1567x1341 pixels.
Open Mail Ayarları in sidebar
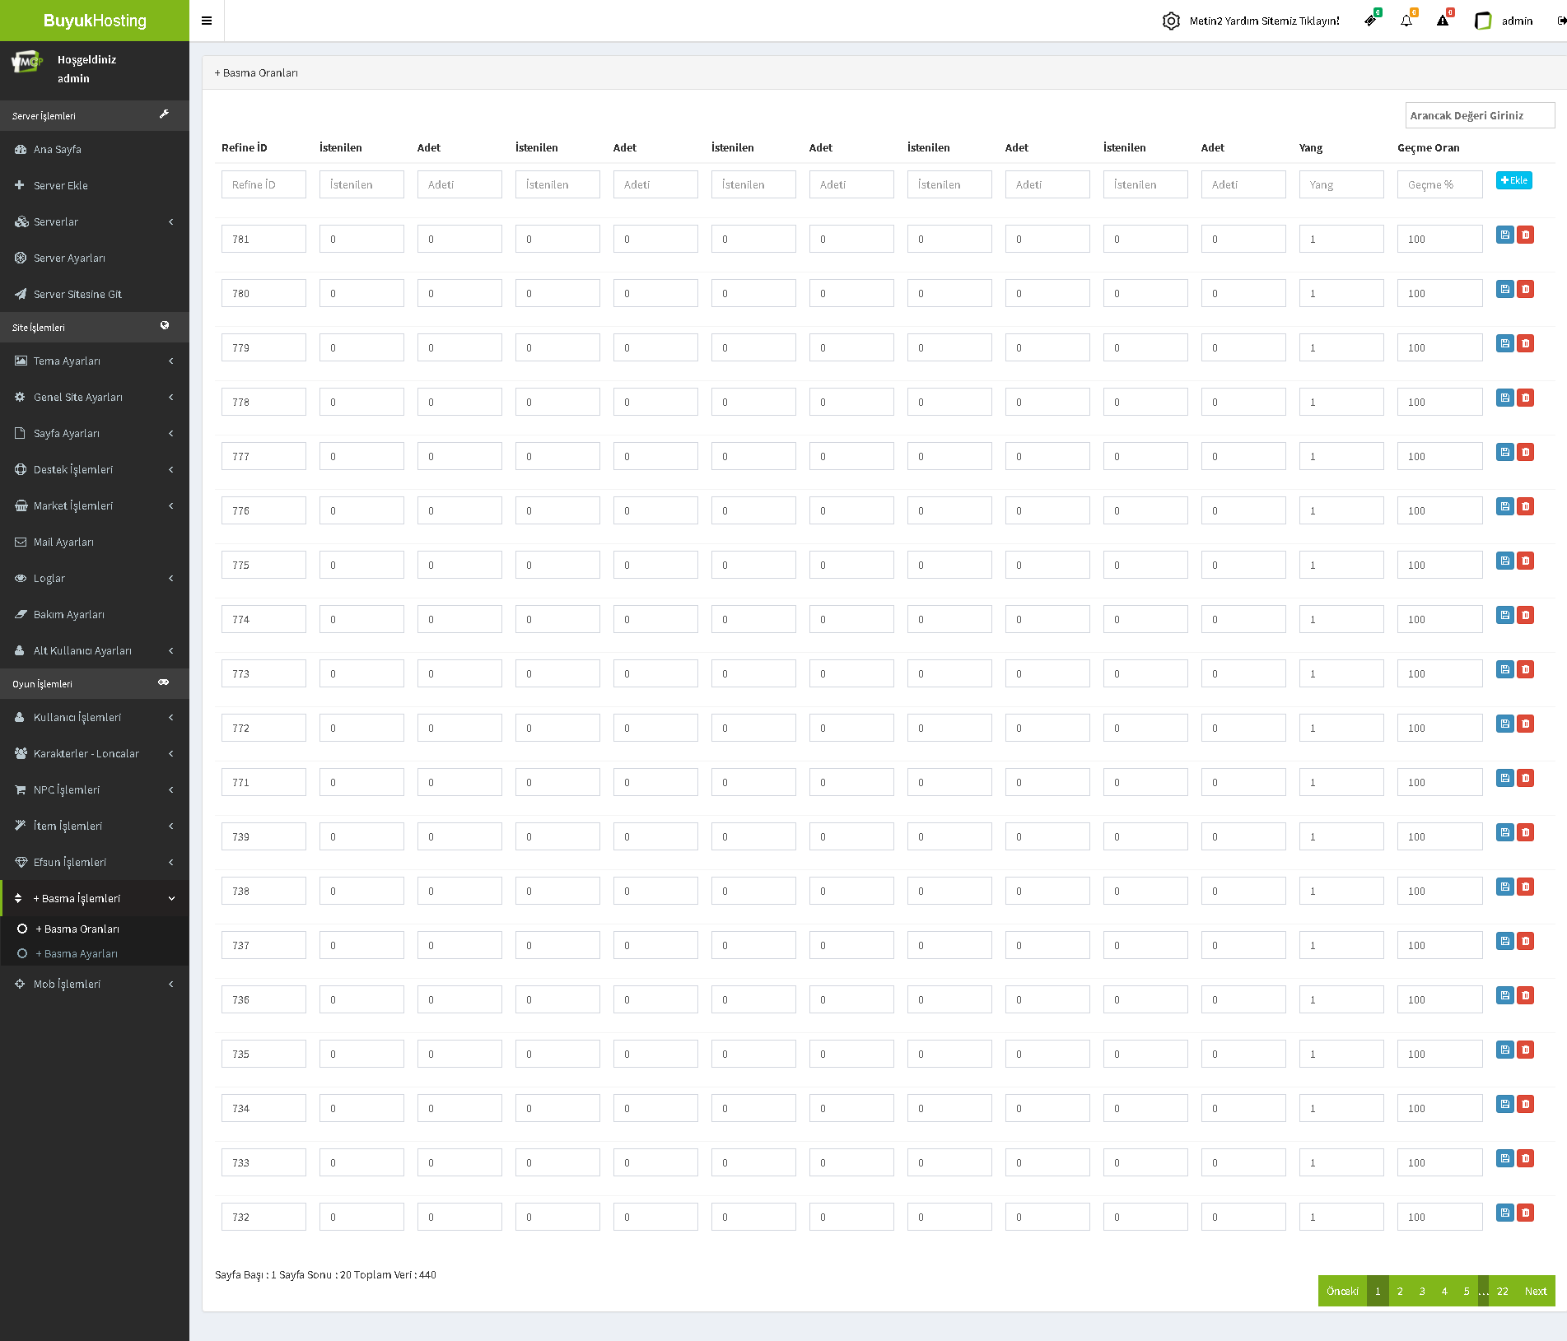click(63, 542)
